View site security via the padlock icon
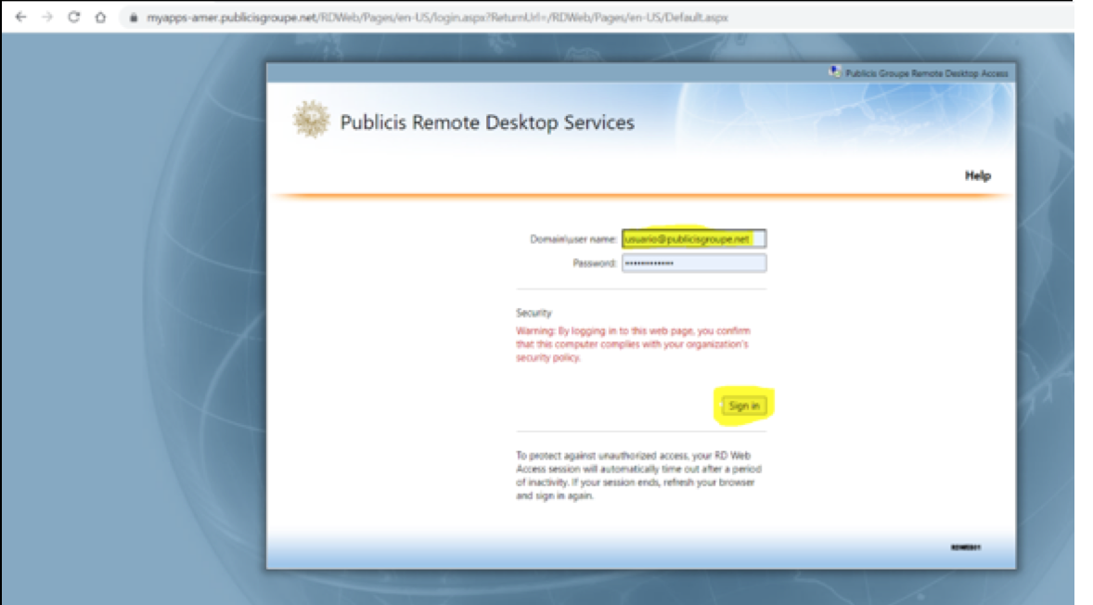 click(133, 18)
